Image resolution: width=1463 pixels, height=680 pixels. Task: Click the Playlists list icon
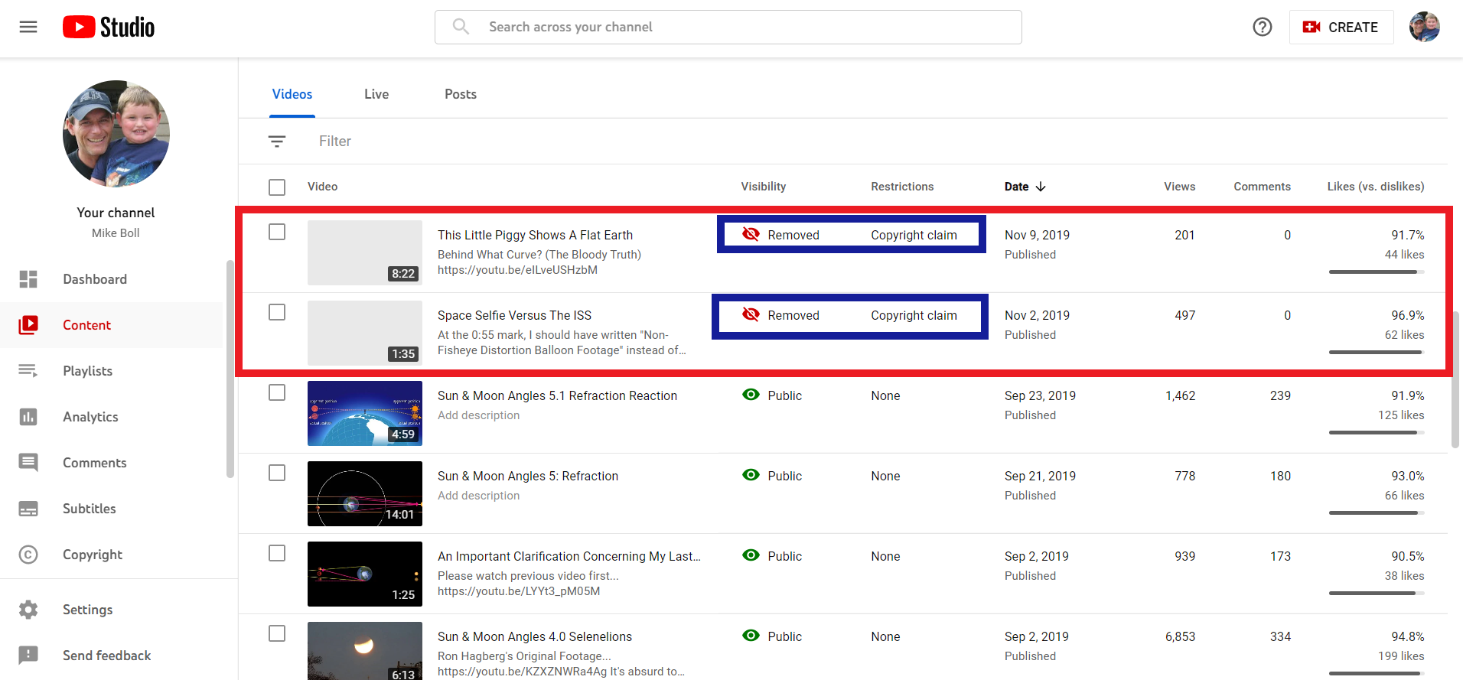[28, 371]
